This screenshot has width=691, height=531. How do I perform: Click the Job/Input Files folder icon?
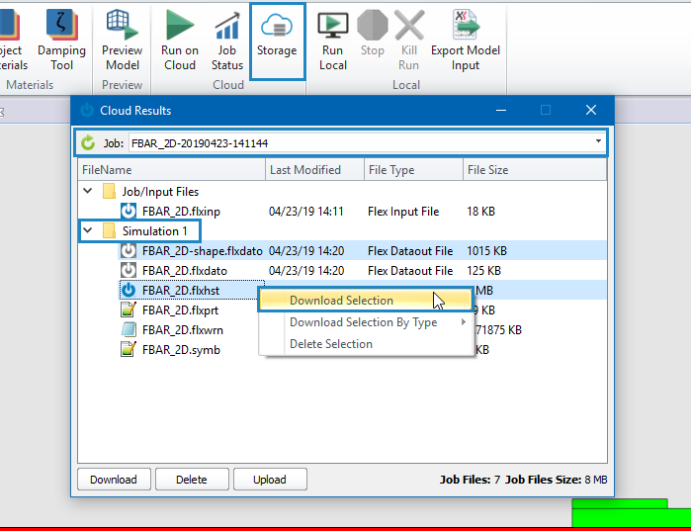click(109, 192)
